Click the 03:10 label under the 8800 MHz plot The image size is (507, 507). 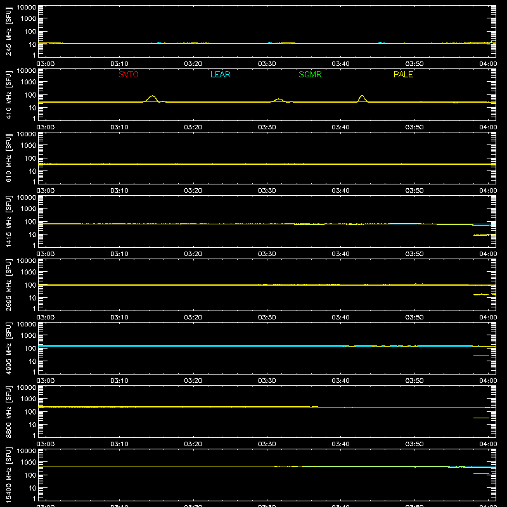point(119,444)
